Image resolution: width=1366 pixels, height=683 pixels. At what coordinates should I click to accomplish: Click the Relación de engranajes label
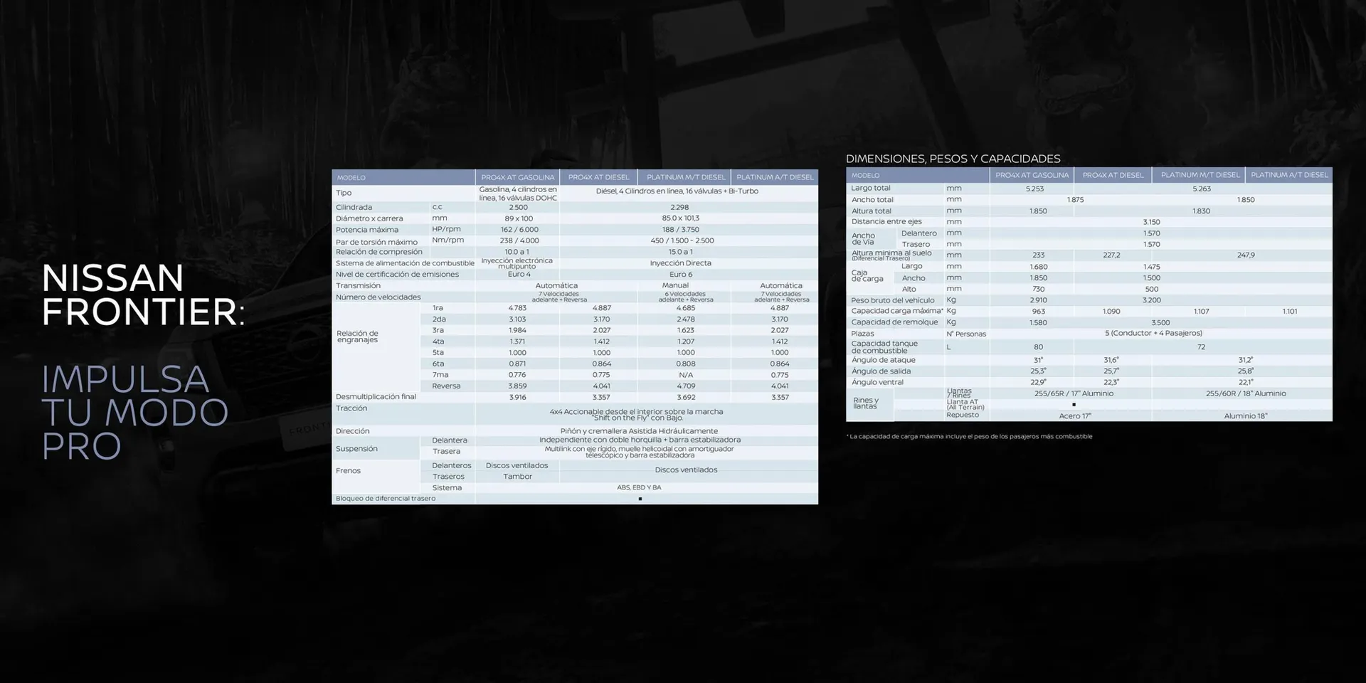click(x=357, y=337)
